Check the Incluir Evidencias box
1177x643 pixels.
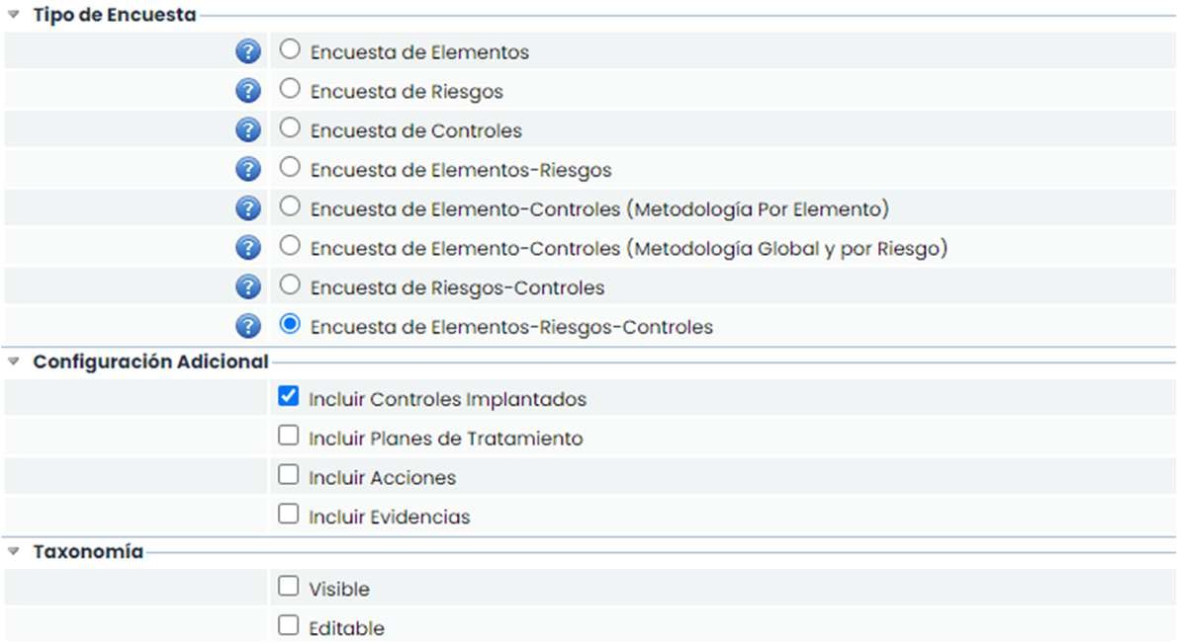288,514
